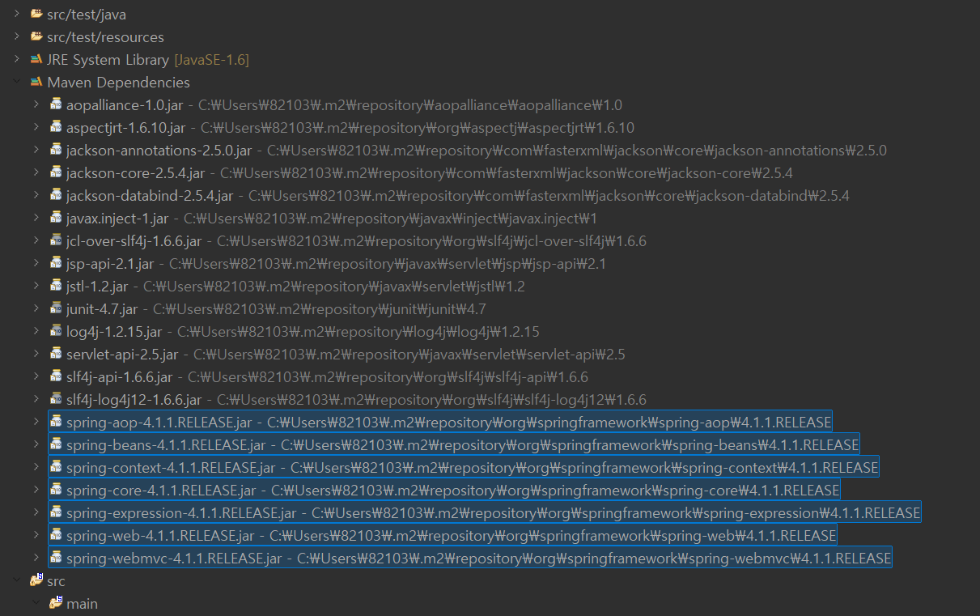This screenshot has height=616, width=980.
Task: Expand the spring-expression-4.1.1.RELEASE.jar entry
Action: [x=36, y=512]
